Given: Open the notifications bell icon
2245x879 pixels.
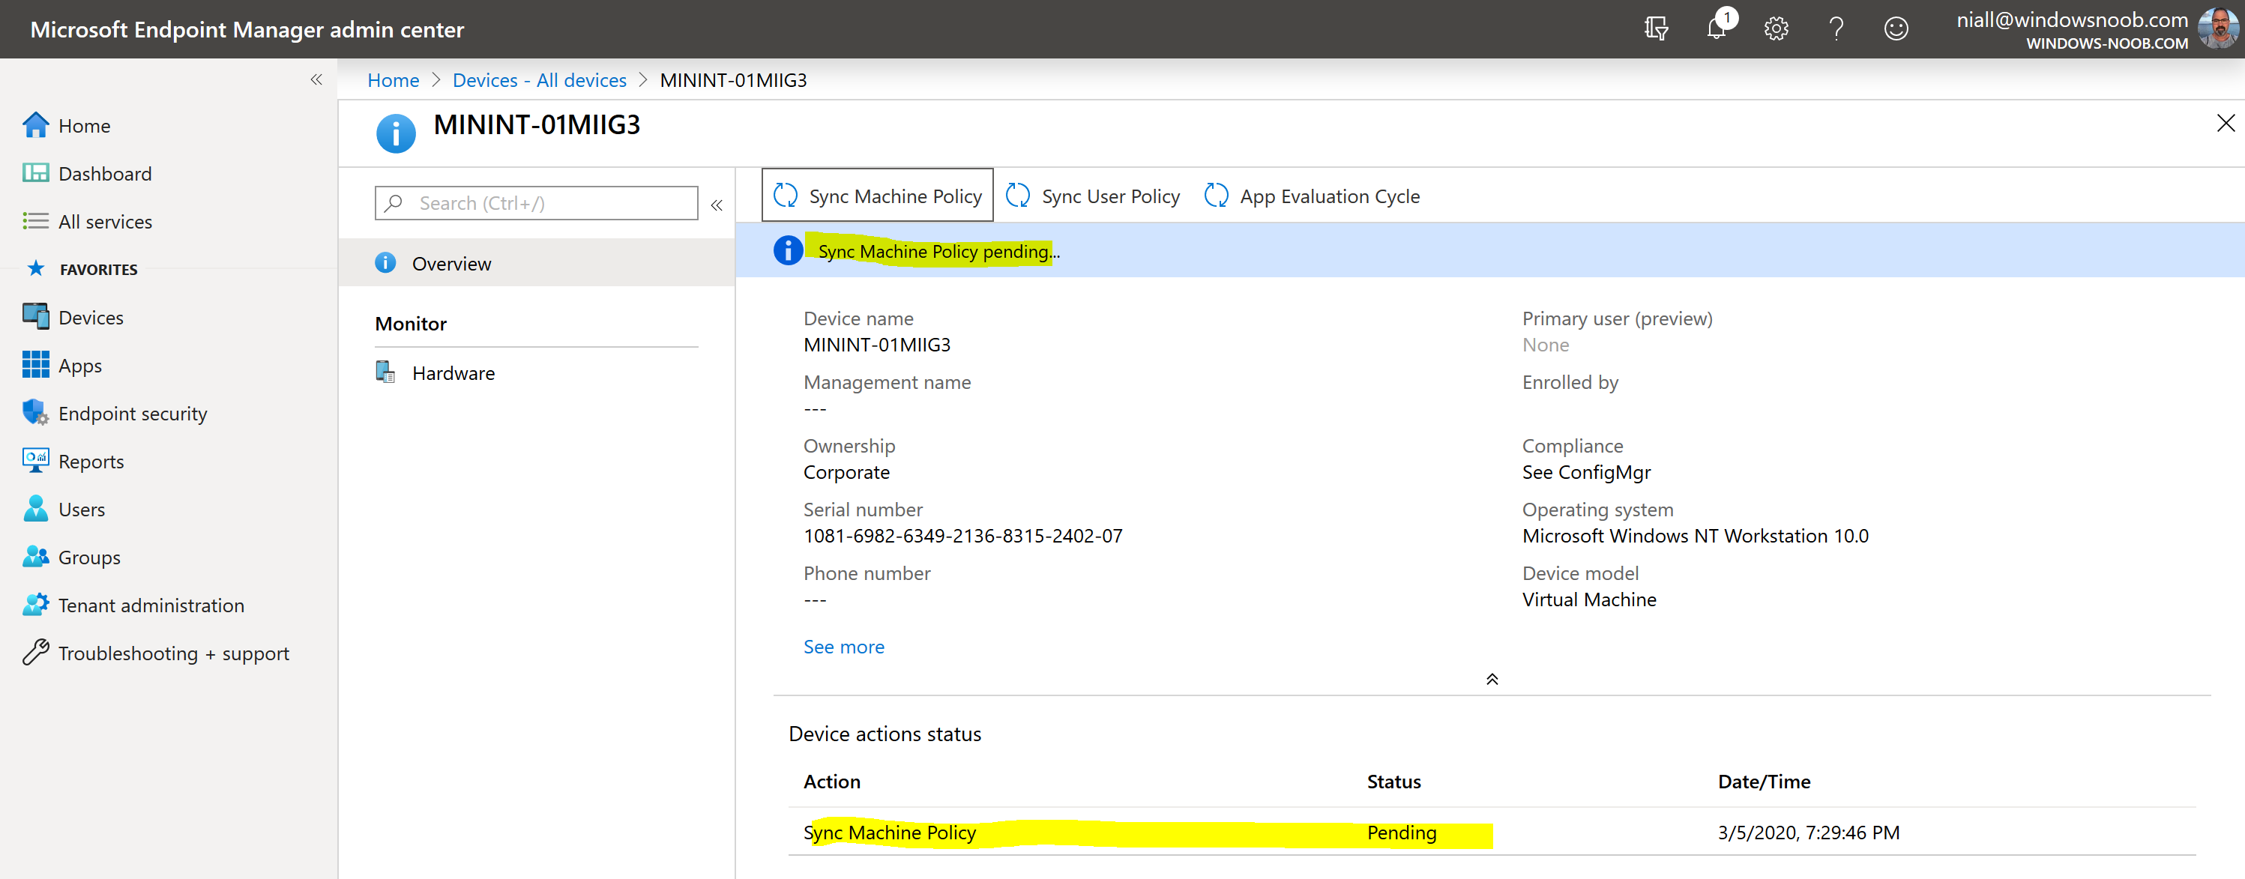Looking at the screenshot, I should coord(1716,28).
